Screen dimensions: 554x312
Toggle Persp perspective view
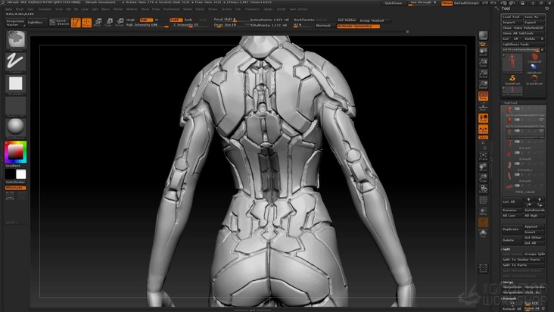pos(483,95)
